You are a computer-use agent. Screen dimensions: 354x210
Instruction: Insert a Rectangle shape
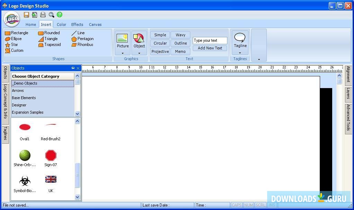[17, 33]
